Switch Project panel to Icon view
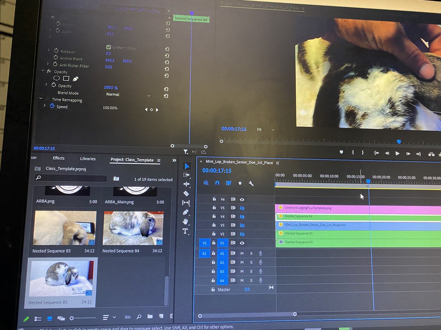This screenshot has height=330, width=441. pos(50,319)
